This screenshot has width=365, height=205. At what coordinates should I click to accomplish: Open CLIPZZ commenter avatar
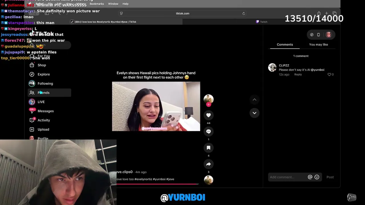point(272,67)
